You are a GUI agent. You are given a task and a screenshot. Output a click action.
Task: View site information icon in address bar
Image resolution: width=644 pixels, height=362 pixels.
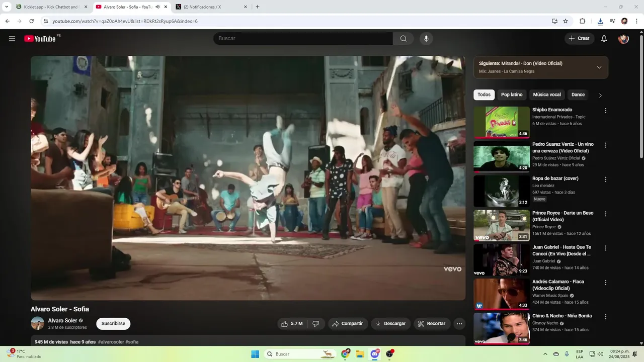coord(46,21)
